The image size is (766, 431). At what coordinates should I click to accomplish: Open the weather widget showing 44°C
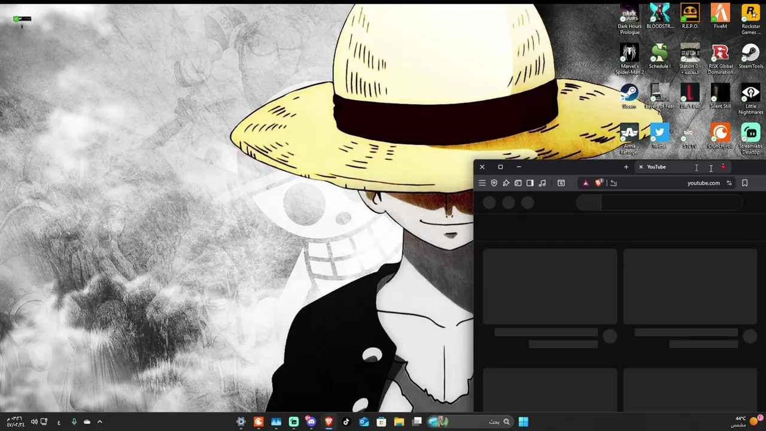click(747, 422)
